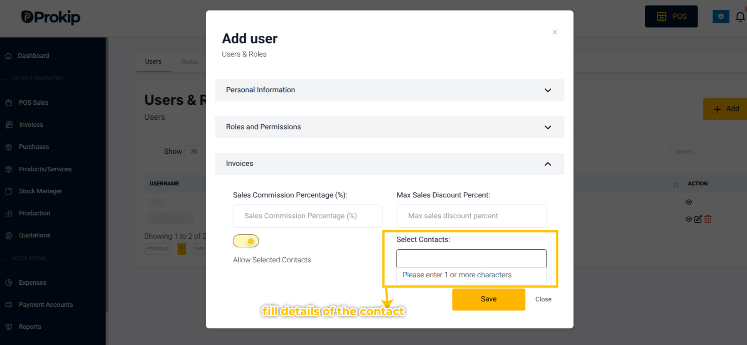Image resolution: width=747 pixels, height=345 pixels.
Task: Open Purchases from the sidebar
Action: point(34,147)
